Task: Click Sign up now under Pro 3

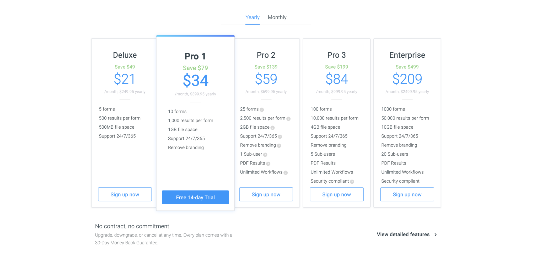Action: (336, 194)
